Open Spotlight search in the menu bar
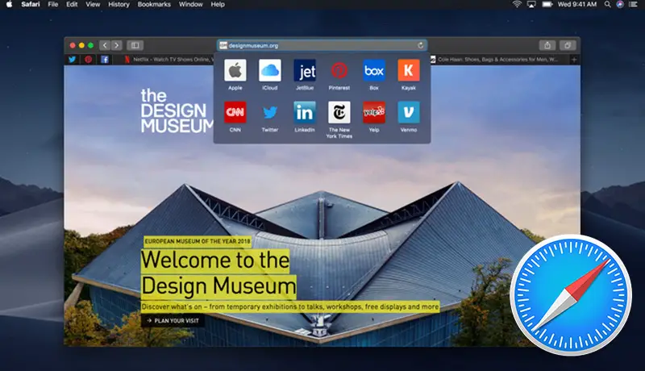Viewport: 645px width, 371px height. tap(608, 5)
